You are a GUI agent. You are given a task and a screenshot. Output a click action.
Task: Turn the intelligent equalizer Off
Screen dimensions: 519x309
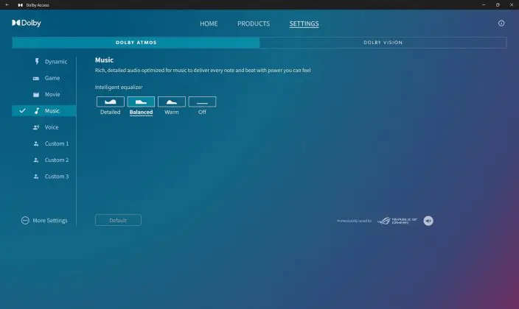pos(202,102)
